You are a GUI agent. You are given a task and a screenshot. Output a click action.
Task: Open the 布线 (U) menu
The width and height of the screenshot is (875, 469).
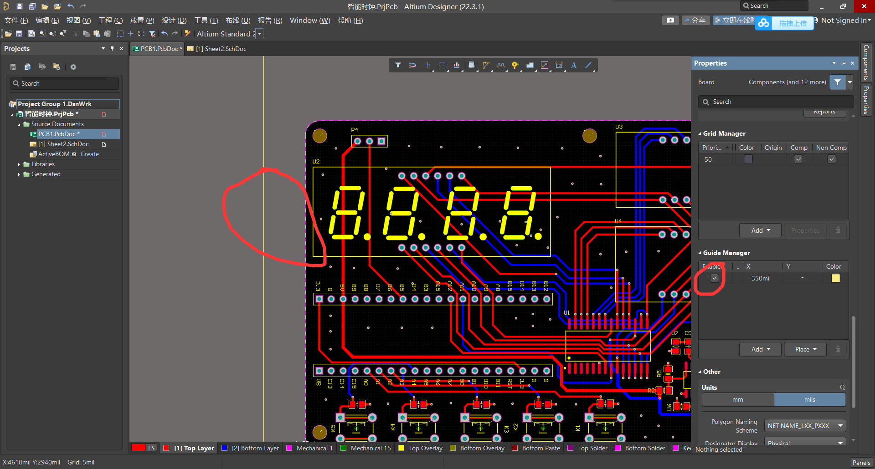click(x=238, y=20)
